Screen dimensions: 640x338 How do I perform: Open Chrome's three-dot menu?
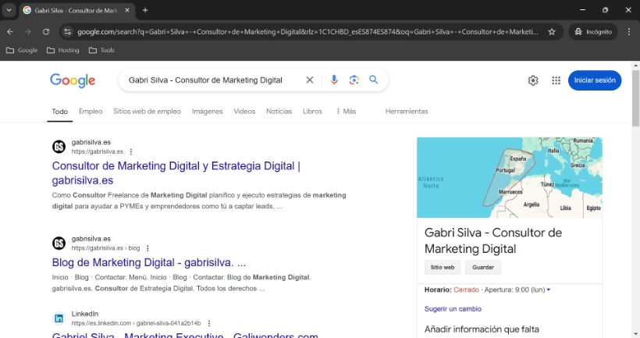coord(629,32)
